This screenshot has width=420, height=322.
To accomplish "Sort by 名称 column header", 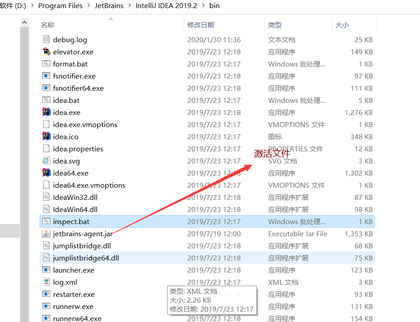I will [48, 25].
